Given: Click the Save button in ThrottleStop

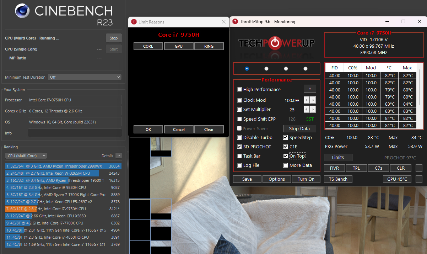Looking at the screenshot, I should [247, 179].
